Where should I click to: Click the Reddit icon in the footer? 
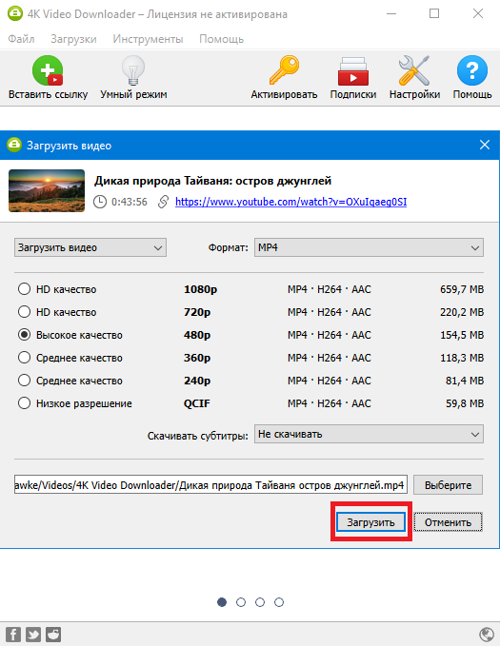click(53, 635)
